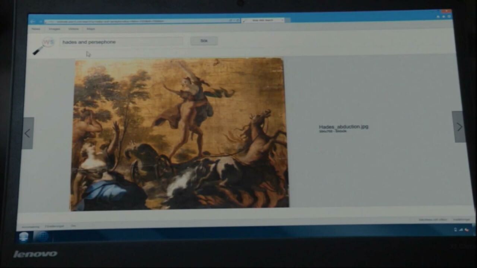This screenshot has height=268, width=477.
Task: Click the network signal icon in system tray
Action: [x=461, y=230]
